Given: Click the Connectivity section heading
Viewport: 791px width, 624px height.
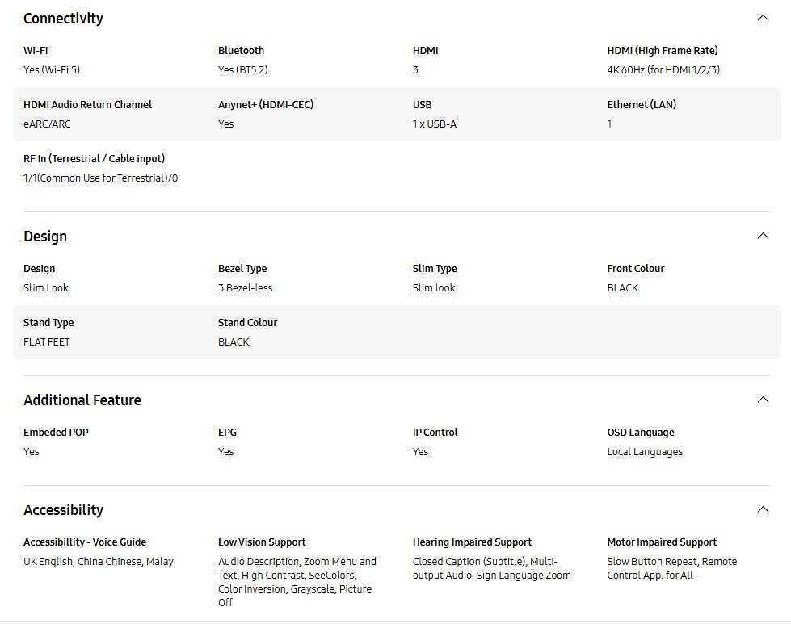Looking at the screenshot, I should click(x=63, y=18).
